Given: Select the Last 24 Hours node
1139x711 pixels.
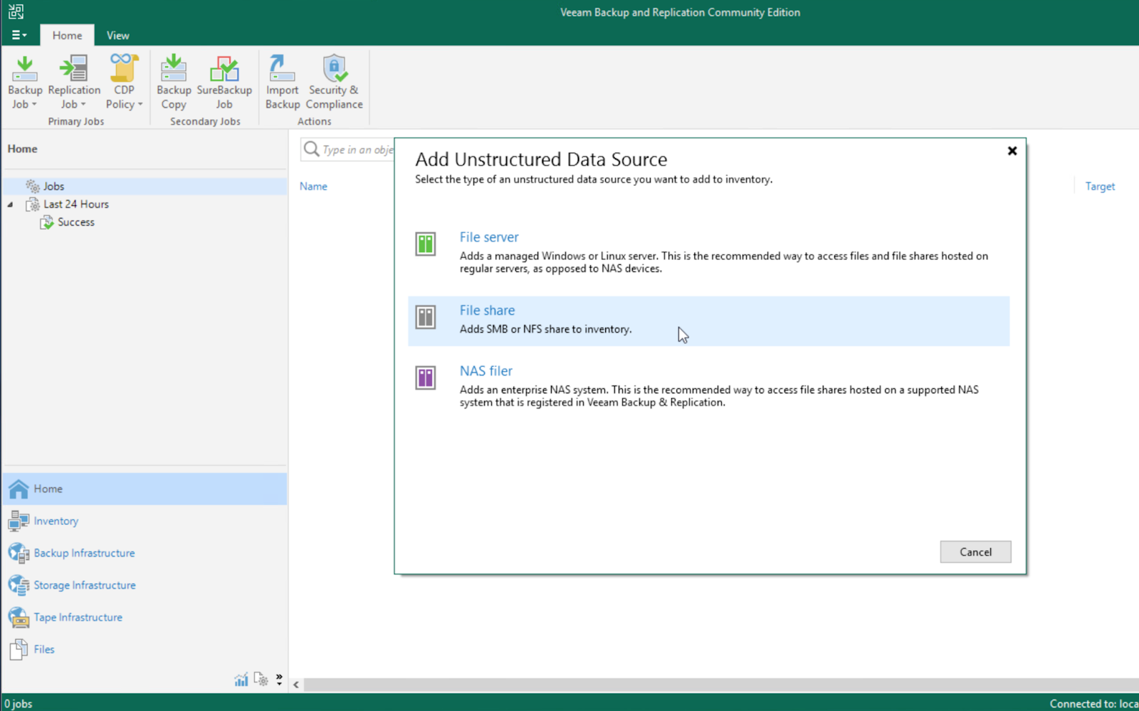Looking at the screenshot, I should pos(75,204).
